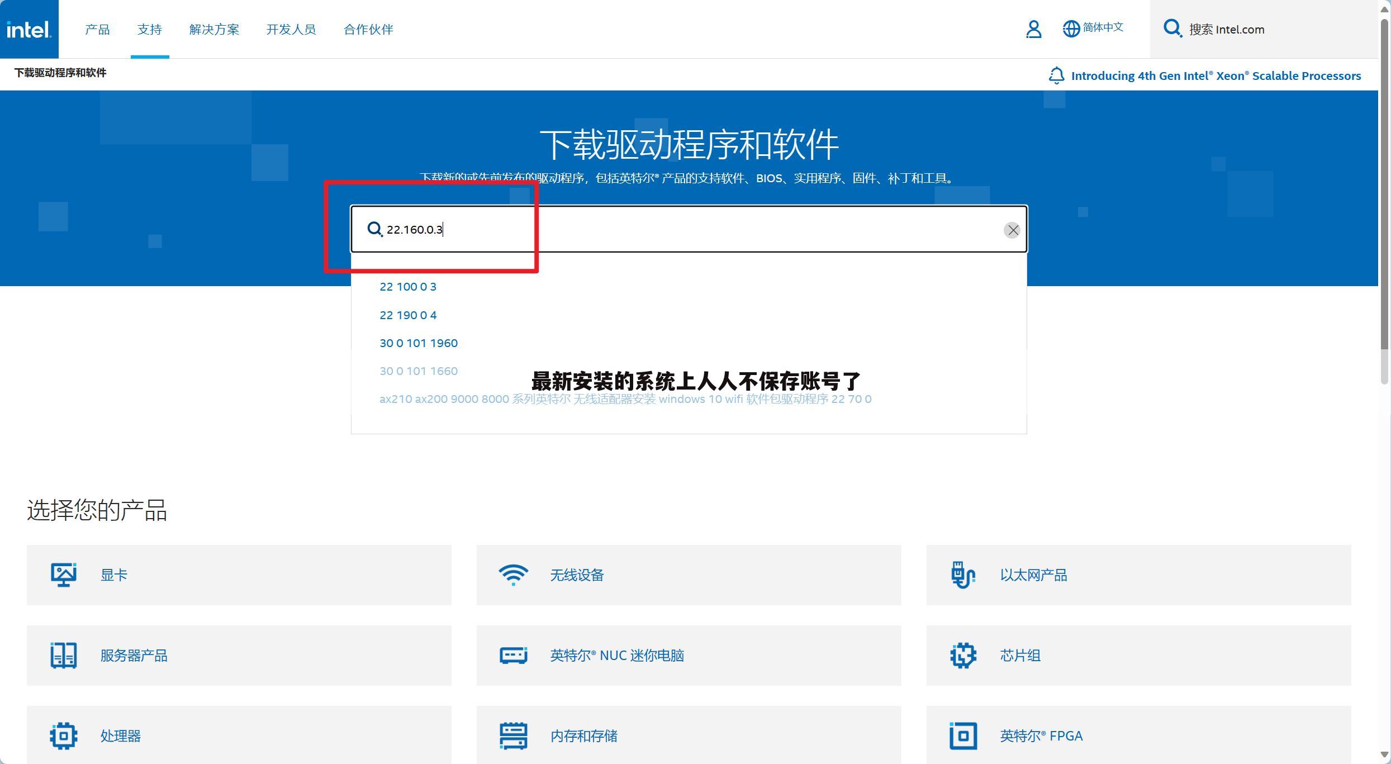Open the 开发人员 menu
This screenshot has height=764, width=1391.
291,29
